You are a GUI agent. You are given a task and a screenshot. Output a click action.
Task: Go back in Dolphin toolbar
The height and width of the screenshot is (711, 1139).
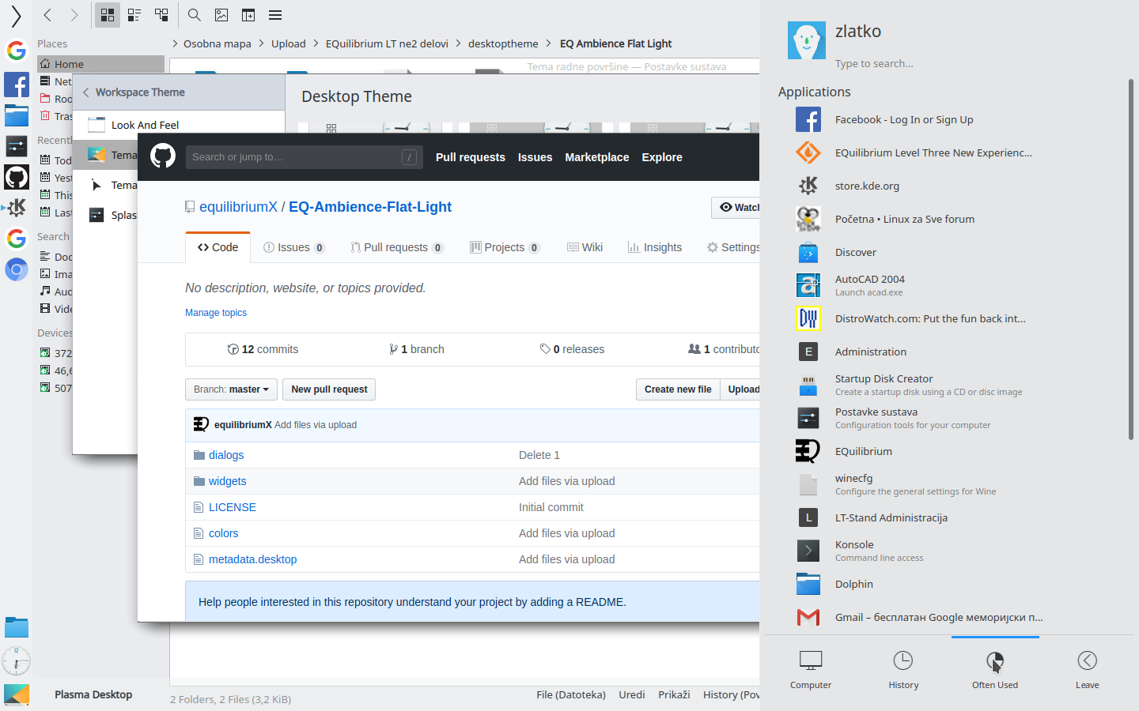coord(47,15)
